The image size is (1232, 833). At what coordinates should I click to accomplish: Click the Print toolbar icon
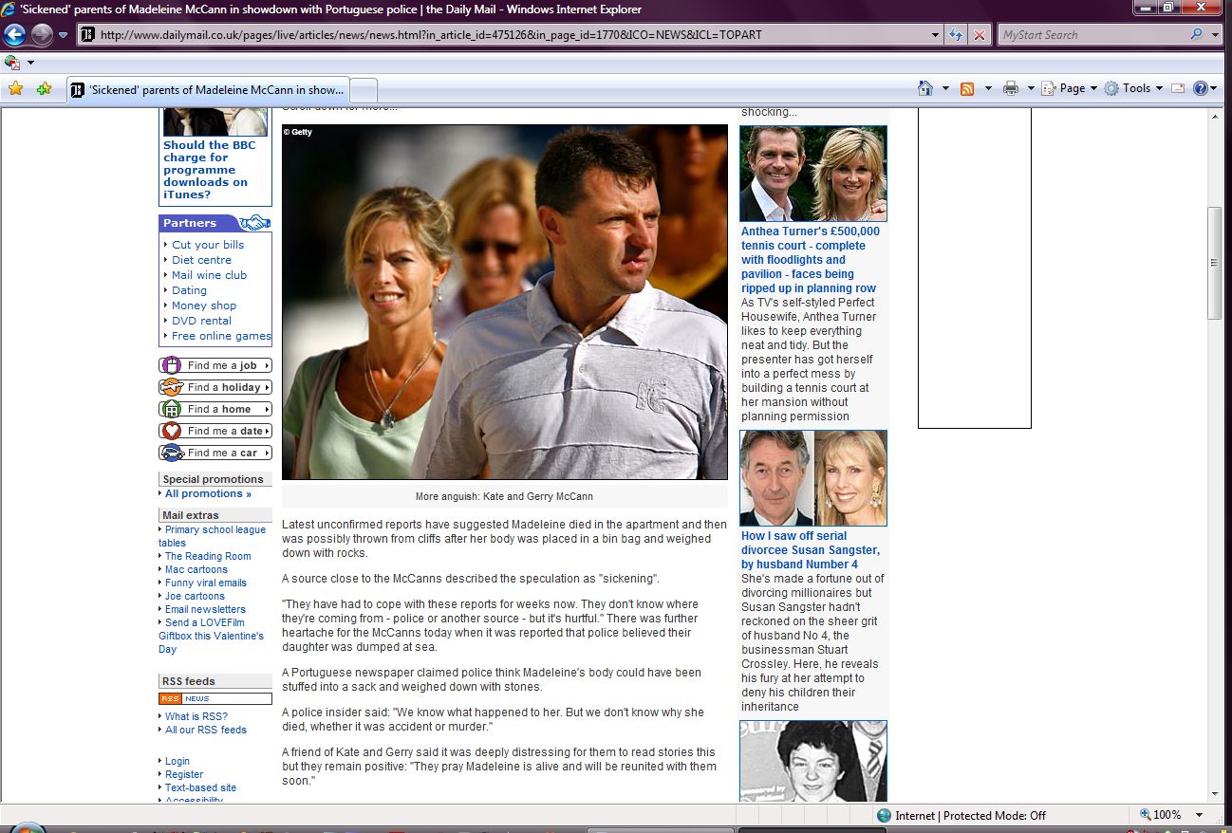click(x=1010, y=88)
